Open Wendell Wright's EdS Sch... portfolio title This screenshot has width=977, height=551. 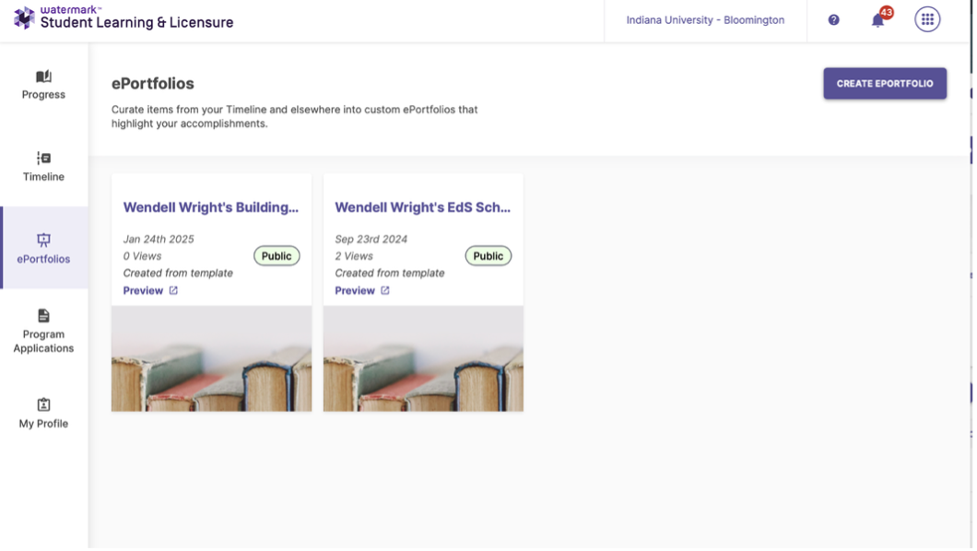pos(423,206)
